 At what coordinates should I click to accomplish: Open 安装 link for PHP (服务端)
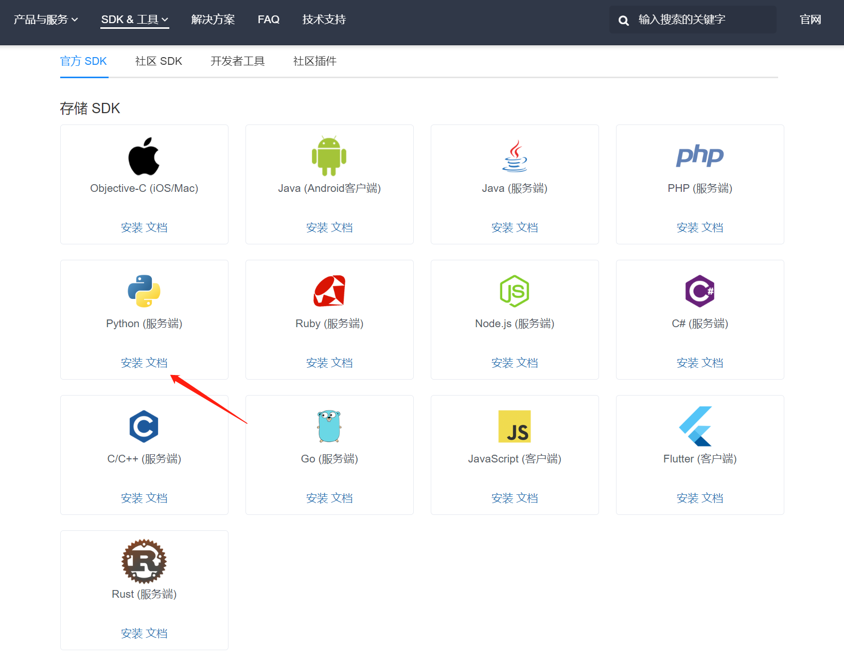688,227
